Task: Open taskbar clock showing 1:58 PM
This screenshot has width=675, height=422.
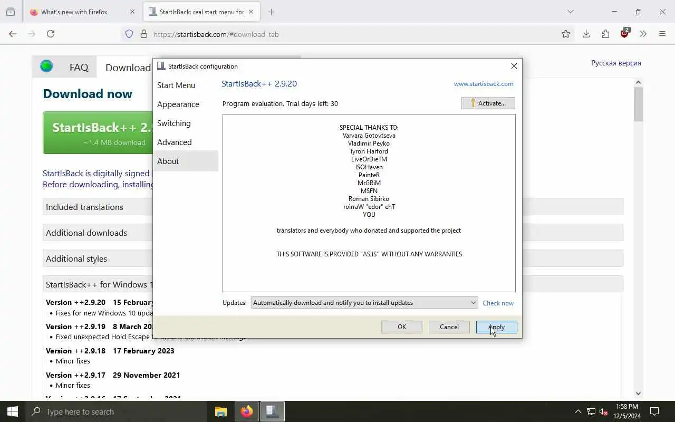Action: 627,411
